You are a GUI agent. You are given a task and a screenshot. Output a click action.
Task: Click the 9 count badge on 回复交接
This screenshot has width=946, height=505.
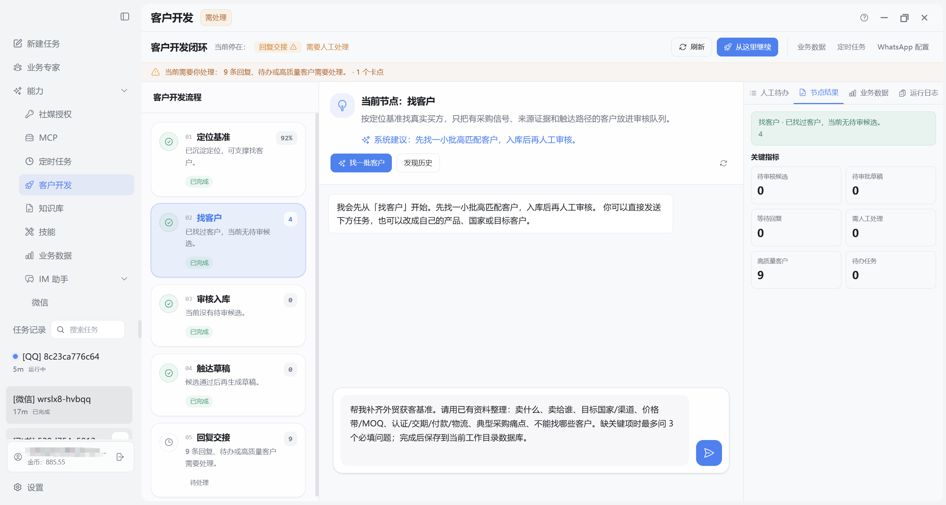pos(290,439)
